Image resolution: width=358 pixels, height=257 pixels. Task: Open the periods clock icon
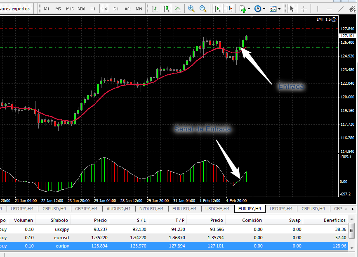pyautogui.click(x=258, y=9)
